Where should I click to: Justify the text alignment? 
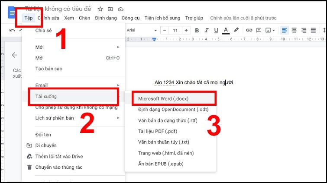pos(313,30)
